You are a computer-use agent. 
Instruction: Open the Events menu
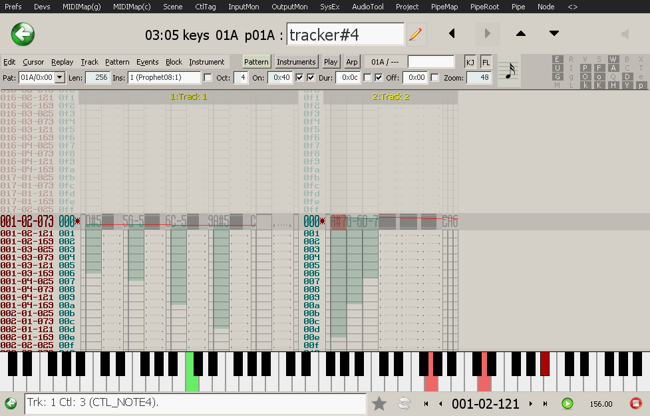pos(147,62)
